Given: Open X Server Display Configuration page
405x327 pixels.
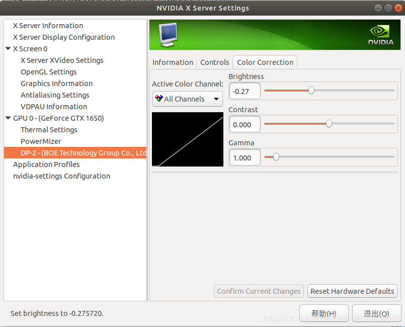Looking at the screenshot, I should (x=64, y=37).
